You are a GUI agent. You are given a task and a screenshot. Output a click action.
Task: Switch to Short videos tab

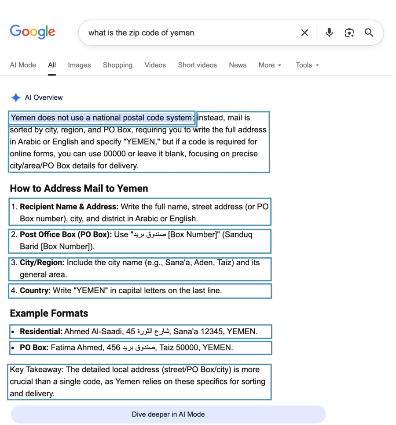(197, 65)
